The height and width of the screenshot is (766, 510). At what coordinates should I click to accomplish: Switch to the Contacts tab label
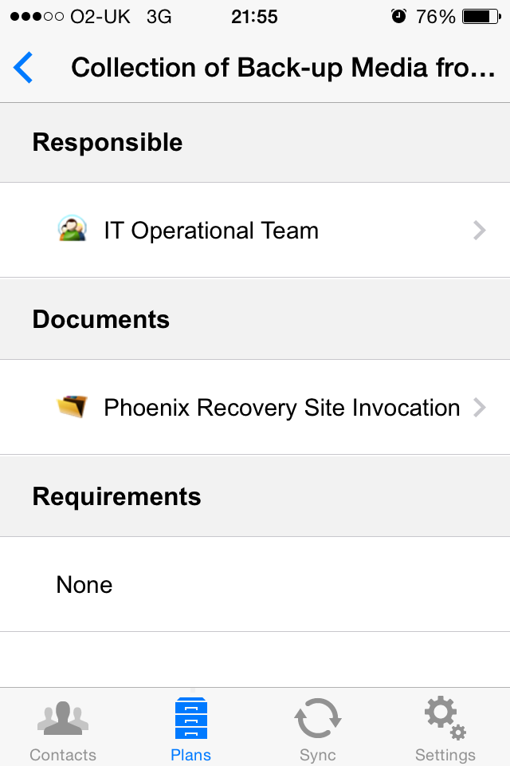(63, 755)
